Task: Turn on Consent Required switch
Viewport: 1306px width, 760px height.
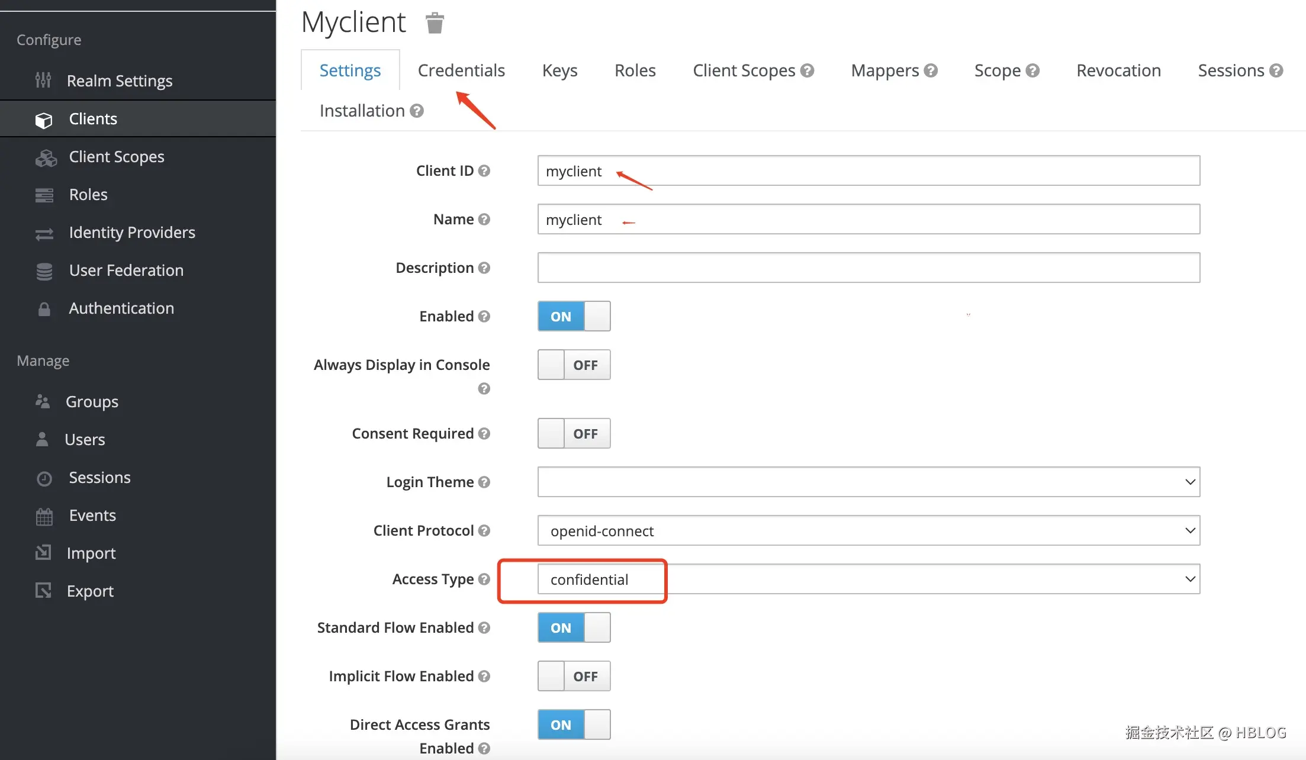Action: coord(574,434)
